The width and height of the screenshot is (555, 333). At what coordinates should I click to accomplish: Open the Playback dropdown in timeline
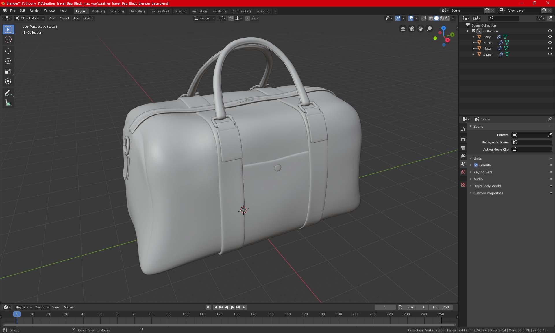(x=23, y=307)
